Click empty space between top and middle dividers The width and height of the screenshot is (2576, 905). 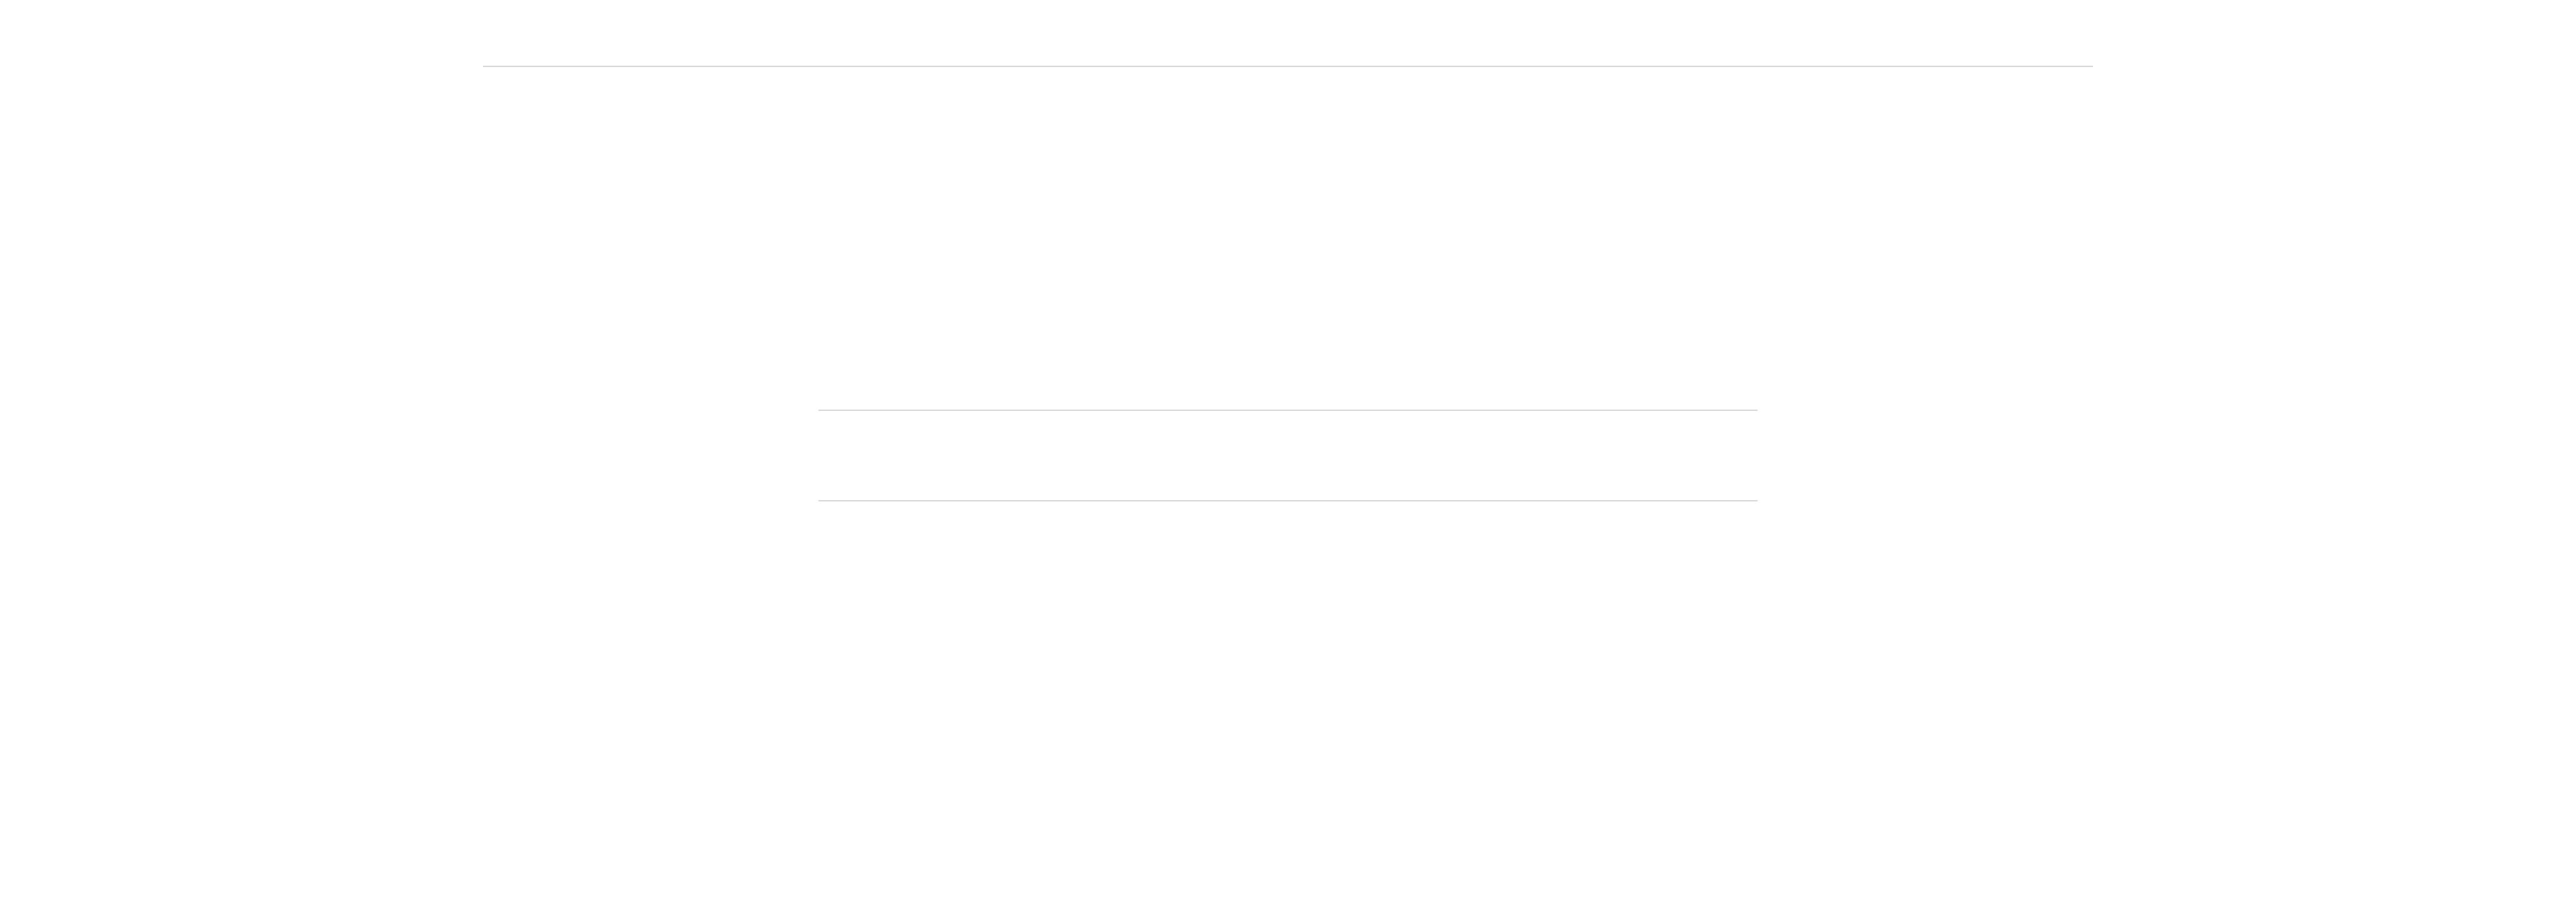(1287, 238)
